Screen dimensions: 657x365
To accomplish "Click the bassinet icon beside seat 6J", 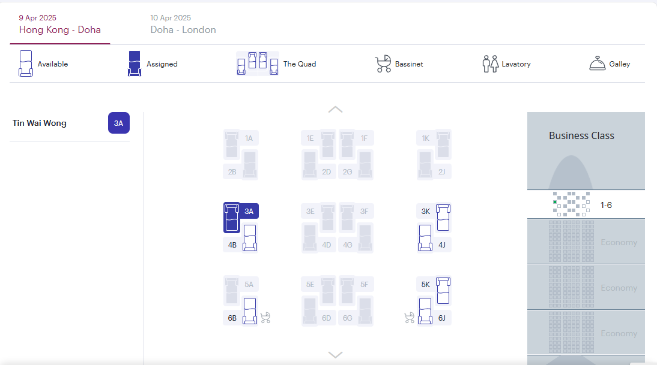I will coord(410,317).
